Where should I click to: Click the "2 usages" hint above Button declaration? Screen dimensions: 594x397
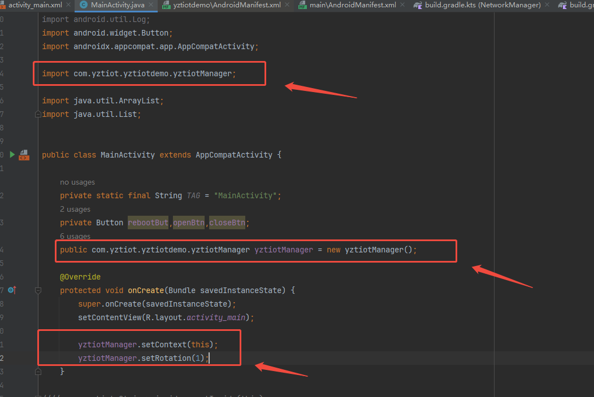click(x=75, y=209)
